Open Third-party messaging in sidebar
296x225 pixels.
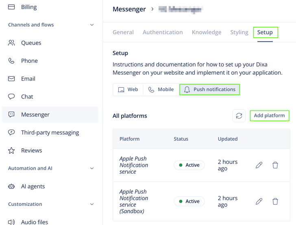pyautogui.click(x=50, y=132)
